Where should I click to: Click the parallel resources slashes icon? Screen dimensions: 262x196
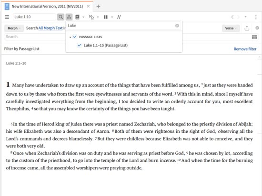(x=119, y=17)
